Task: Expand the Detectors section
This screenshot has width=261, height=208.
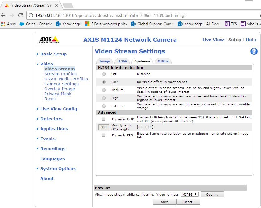Action: pyautogui.click(x=51, y=119)
